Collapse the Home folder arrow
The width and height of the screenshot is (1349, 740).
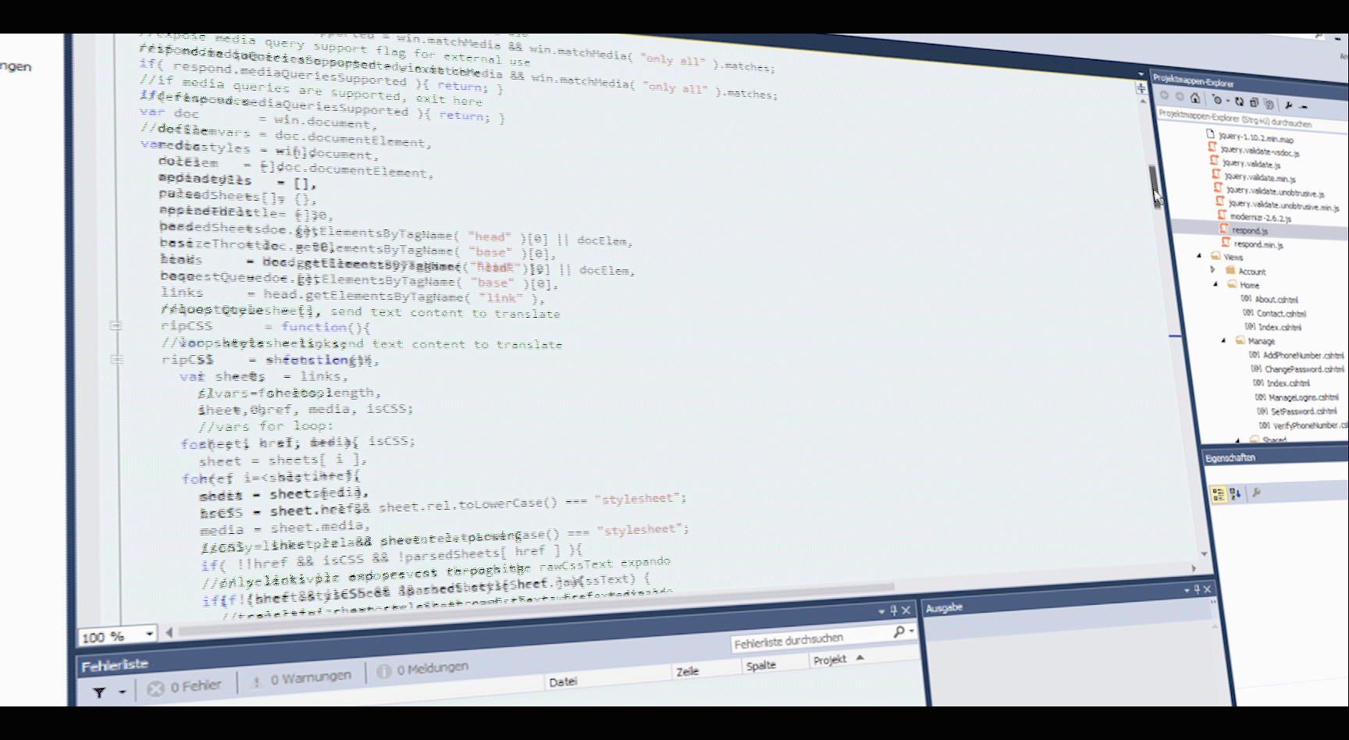(1216, 284)
